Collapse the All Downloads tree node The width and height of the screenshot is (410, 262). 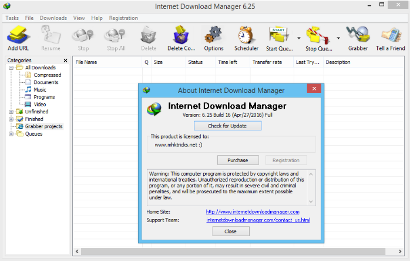11,68
